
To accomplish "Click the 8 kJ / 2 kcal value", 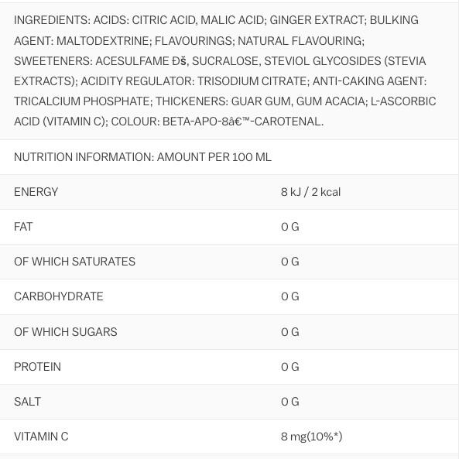I will 310,192.
